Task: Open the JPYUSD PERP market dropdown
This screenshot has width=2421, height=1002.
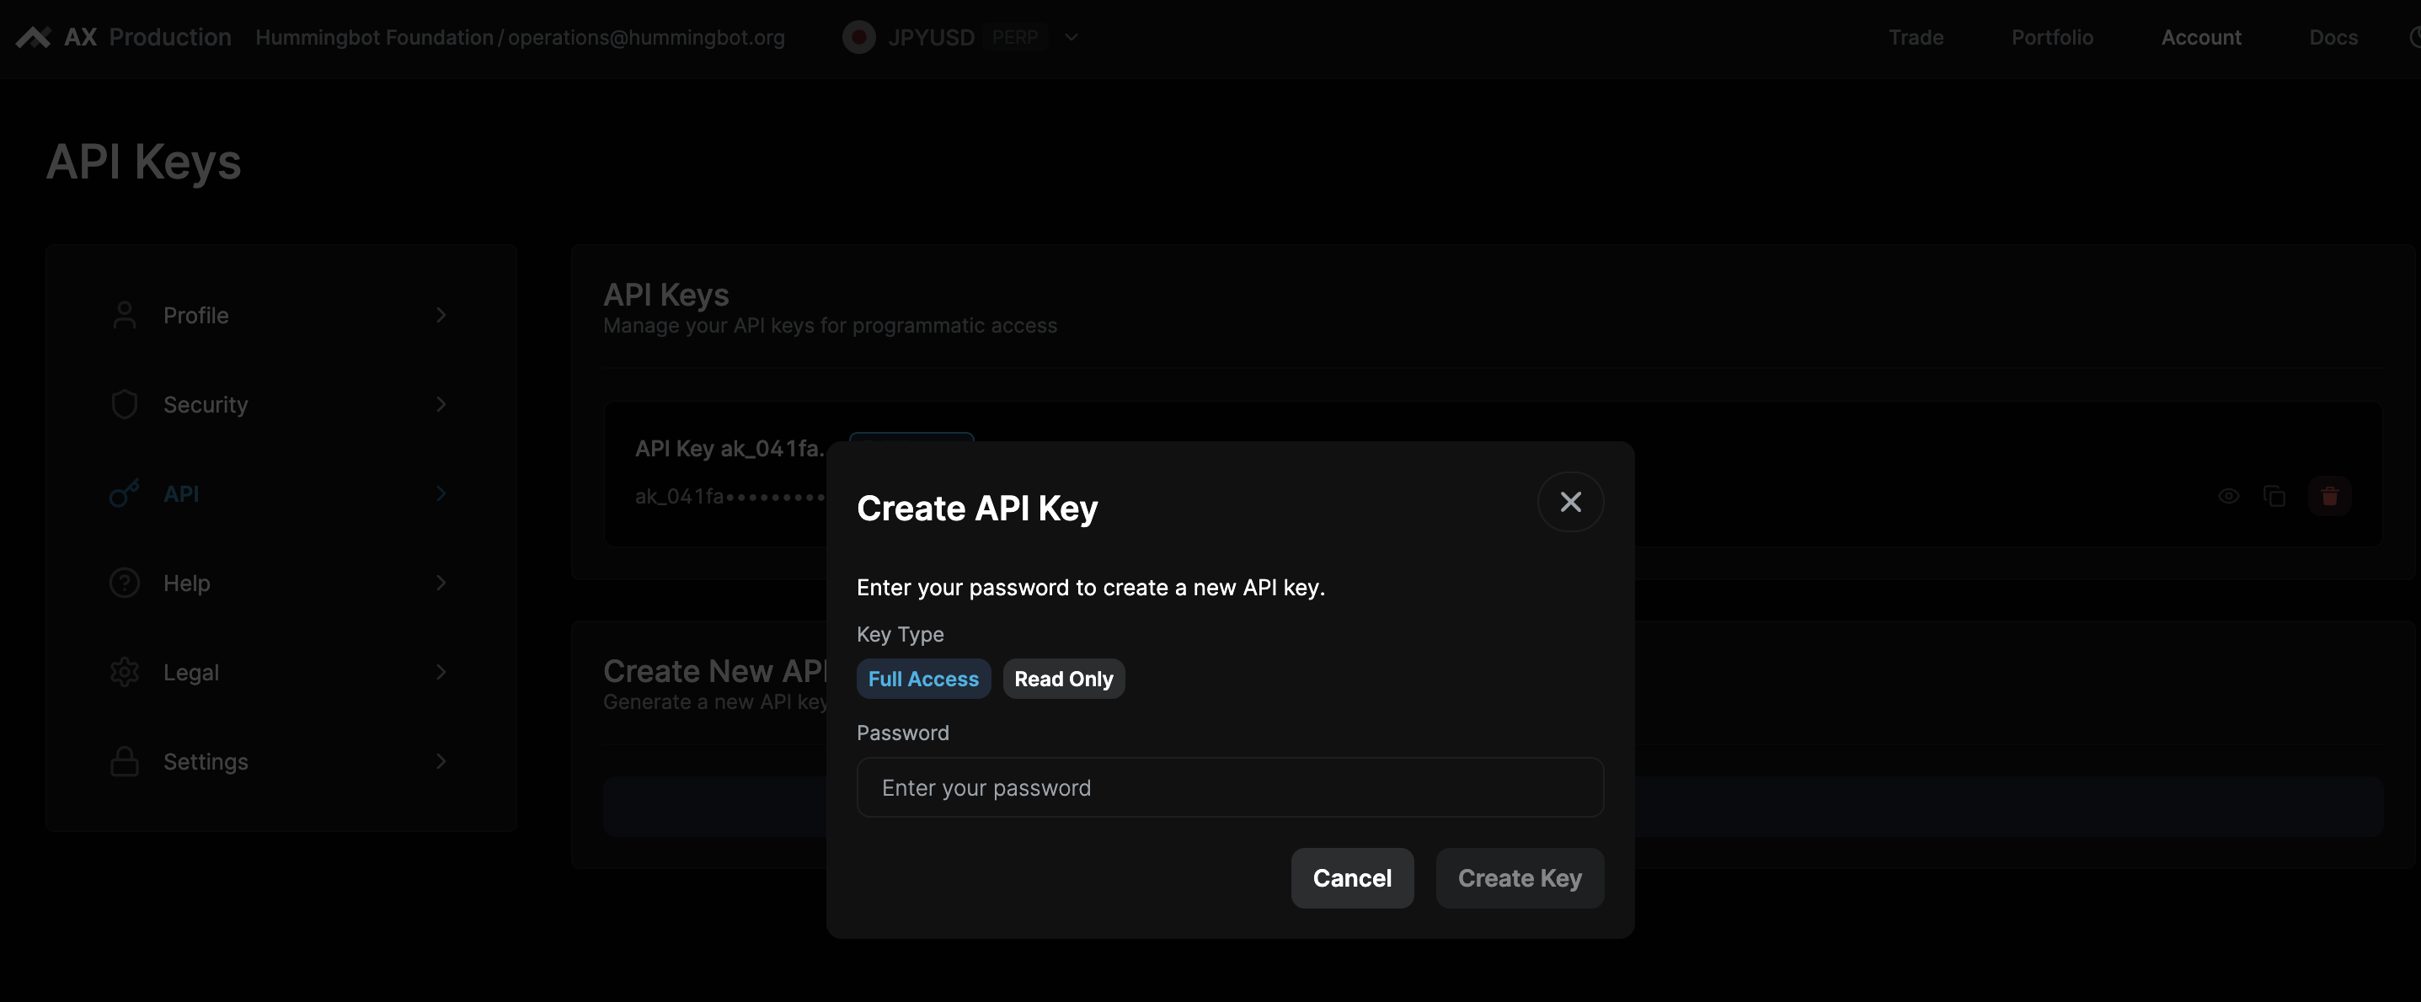Action: click(x=1071, y=38)
